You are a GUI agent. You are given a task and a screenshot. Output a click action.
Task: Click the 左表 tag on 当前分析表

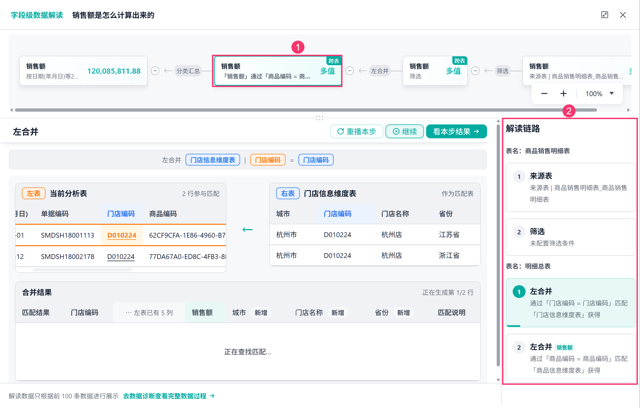tap(33, 193)
